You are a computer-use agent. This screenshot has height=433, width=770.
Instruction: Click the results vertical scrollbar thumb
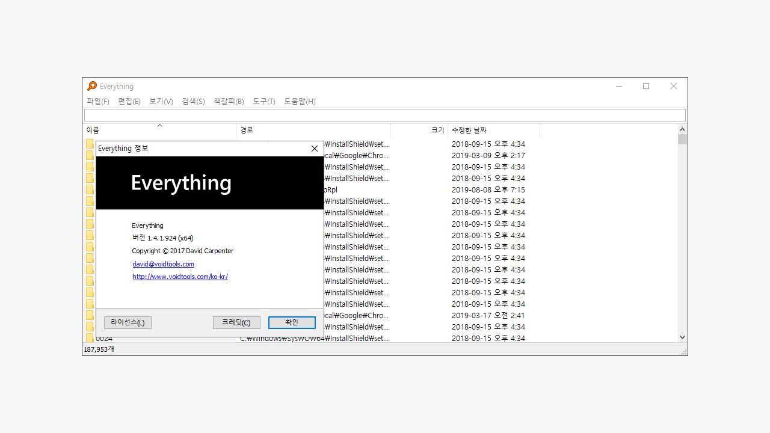(x=682, y=140)
